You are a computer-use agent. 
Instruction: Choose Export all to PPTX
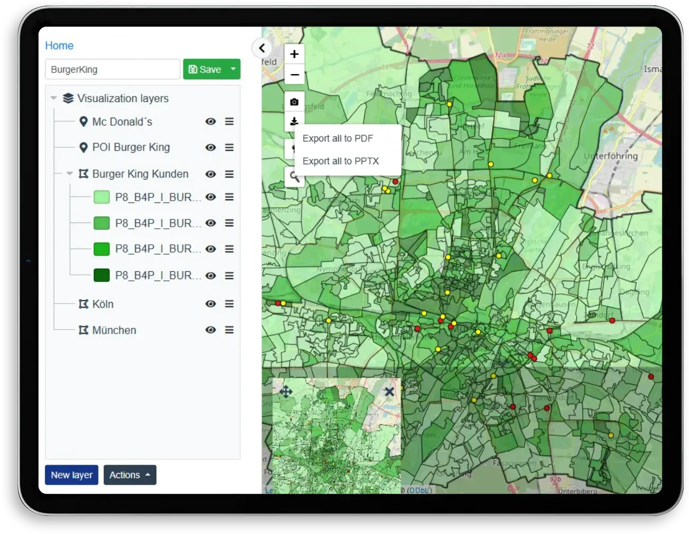tap(341, 161)
